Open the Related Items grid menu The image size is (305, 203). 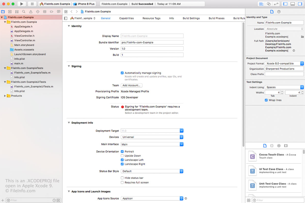pyautogui.click(x=66, y=12)
